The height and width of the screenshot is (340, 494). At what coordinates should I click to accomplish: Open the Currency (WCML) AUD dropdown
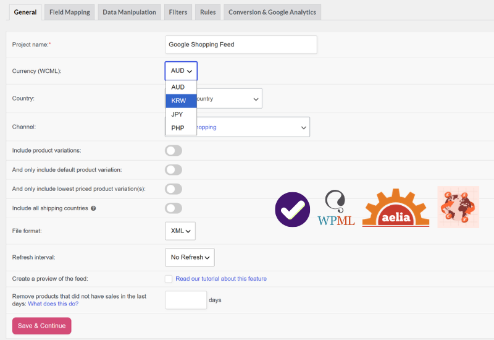181,71
